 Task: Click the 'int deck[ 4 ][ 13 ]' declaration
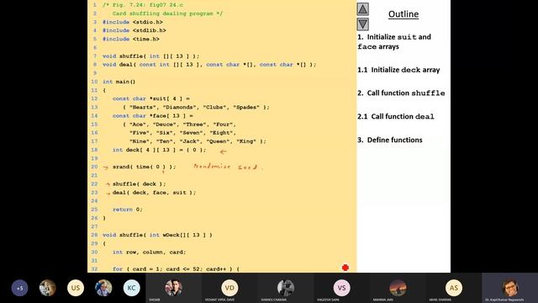[x=159, y=150]
